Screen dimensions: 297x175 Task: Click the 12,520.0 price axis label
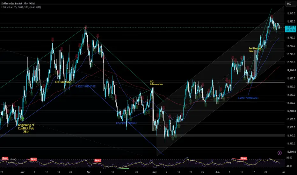[x=291, y=143]
